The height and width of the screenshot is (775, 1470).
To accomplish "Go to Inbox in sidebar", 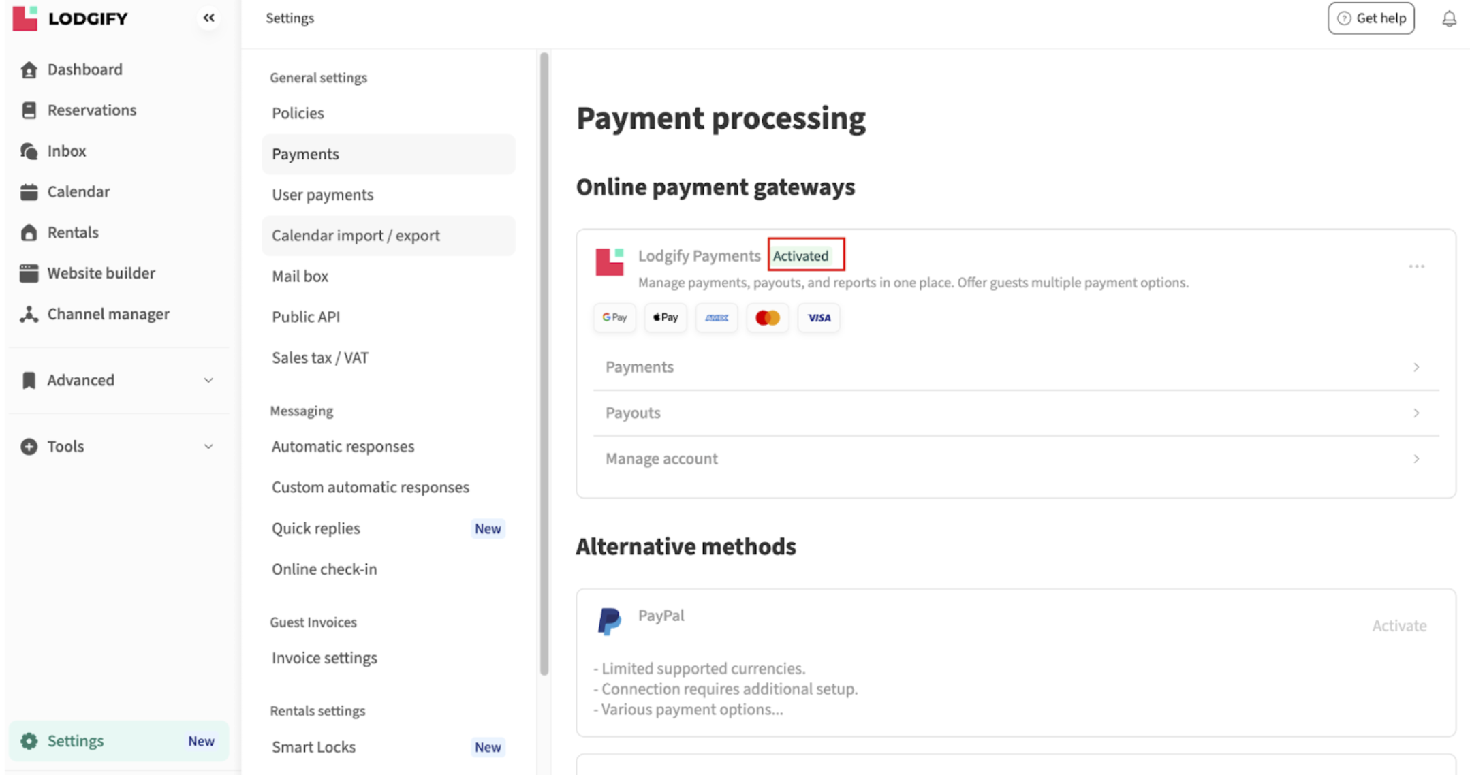I will pyautogui.click(x=66, y=151).
